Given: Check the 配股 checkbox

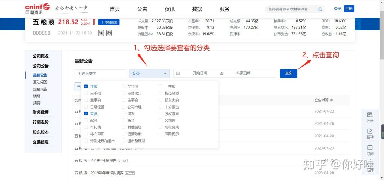Looking at the screenshot, I should pyautogui.click(x=86, y=120).
